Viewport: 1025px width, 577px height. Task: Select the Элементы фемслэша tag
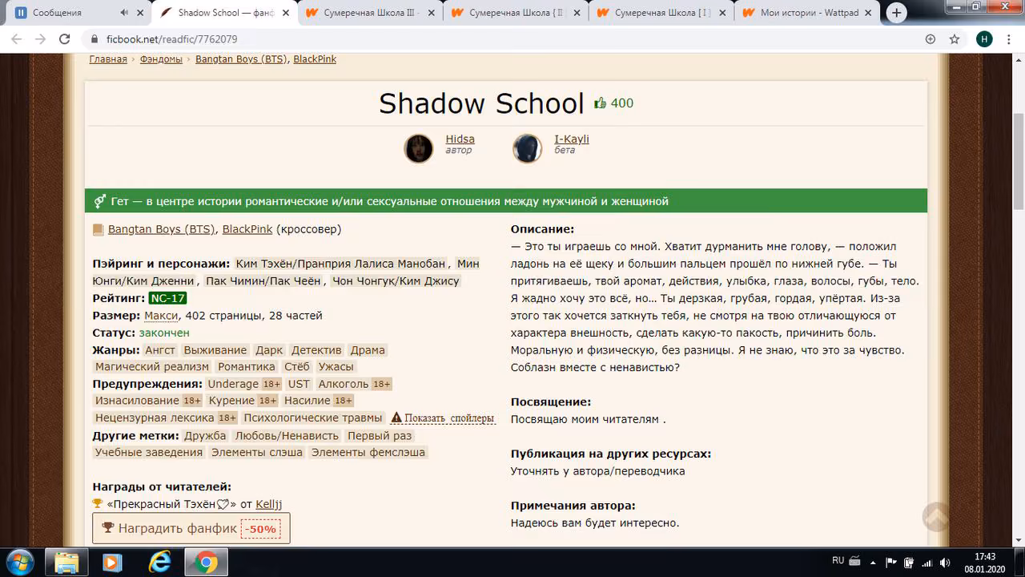click(368, 453)
